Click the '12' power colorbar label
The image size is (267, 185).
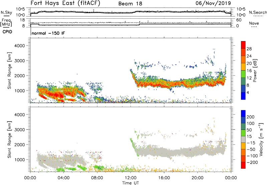click(x=249, y=78)
